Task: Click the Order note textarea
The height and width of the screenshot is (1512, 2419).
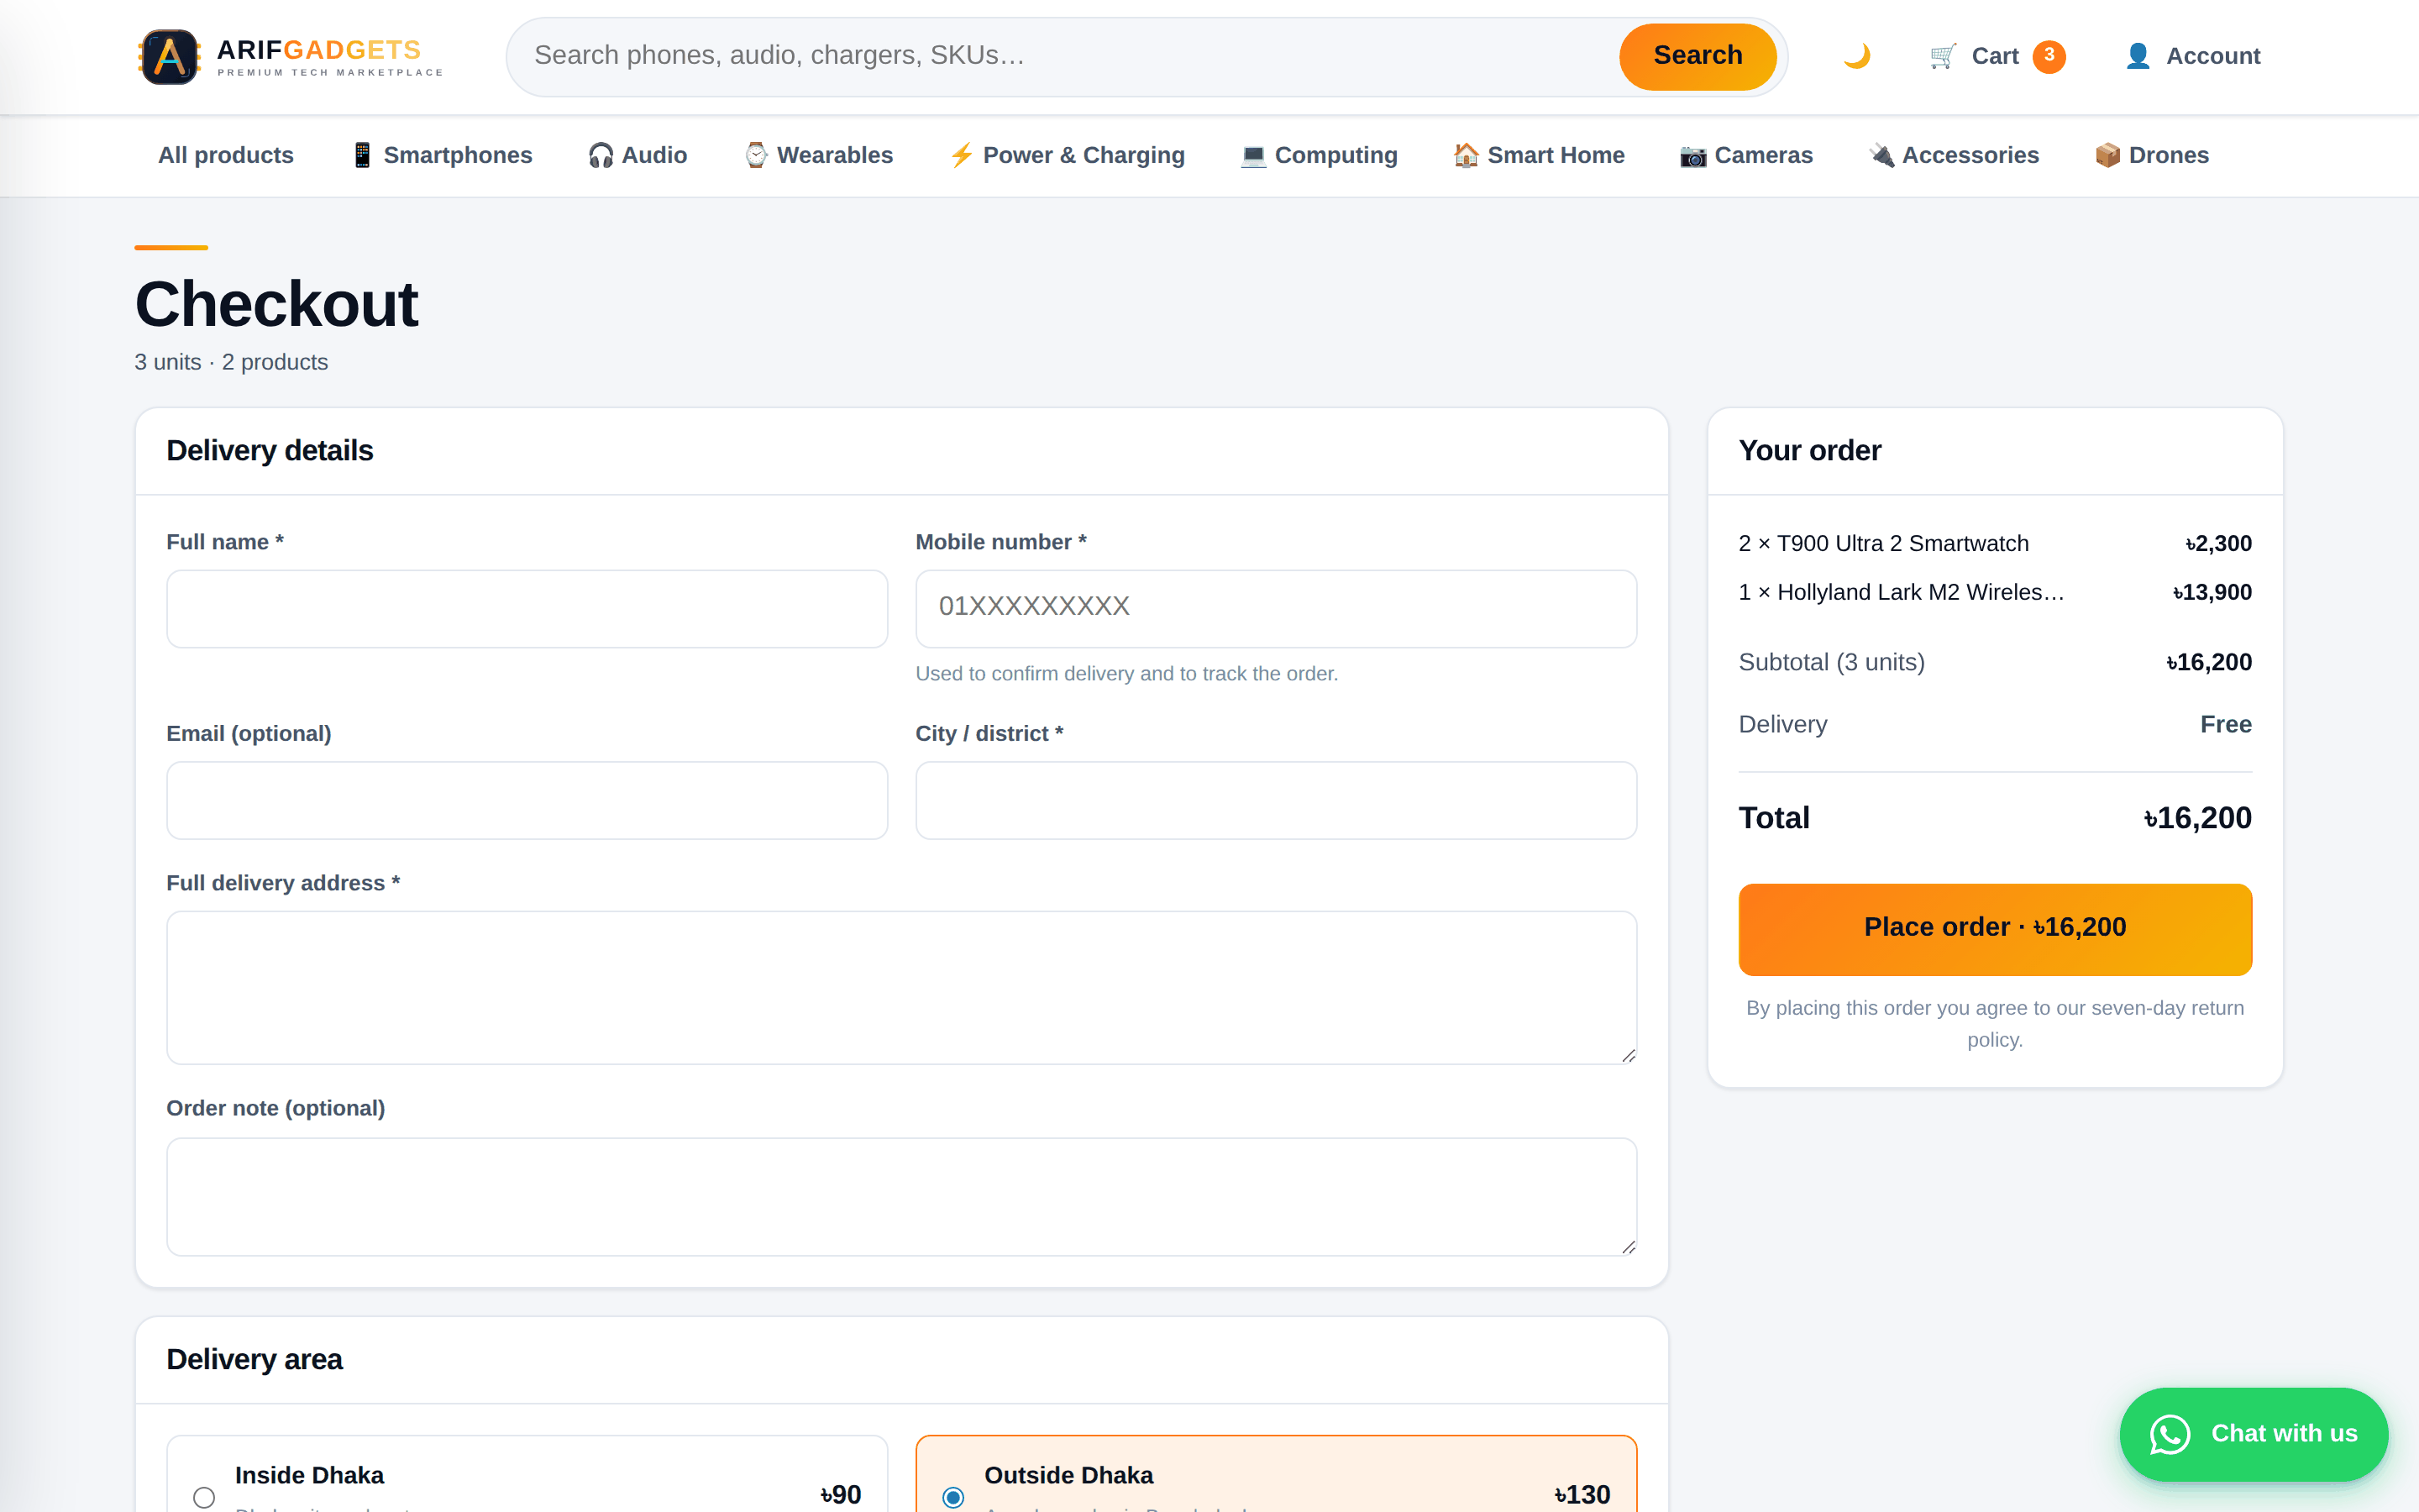Action: point(901,1196)
